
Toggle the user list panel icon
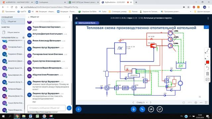pos(77,18)
